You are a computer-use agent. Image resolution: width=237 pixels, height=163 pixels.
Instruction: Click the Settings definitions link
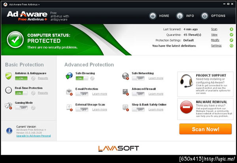pos(216,45)
